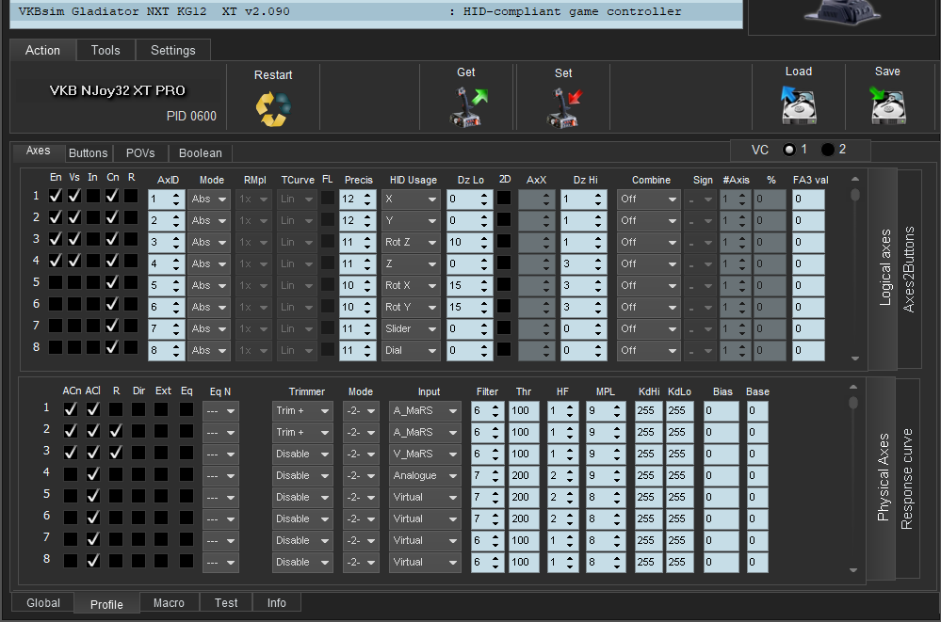
Task: Toggle ACn checkbox for physical axis 1
Action: point(71,409)
